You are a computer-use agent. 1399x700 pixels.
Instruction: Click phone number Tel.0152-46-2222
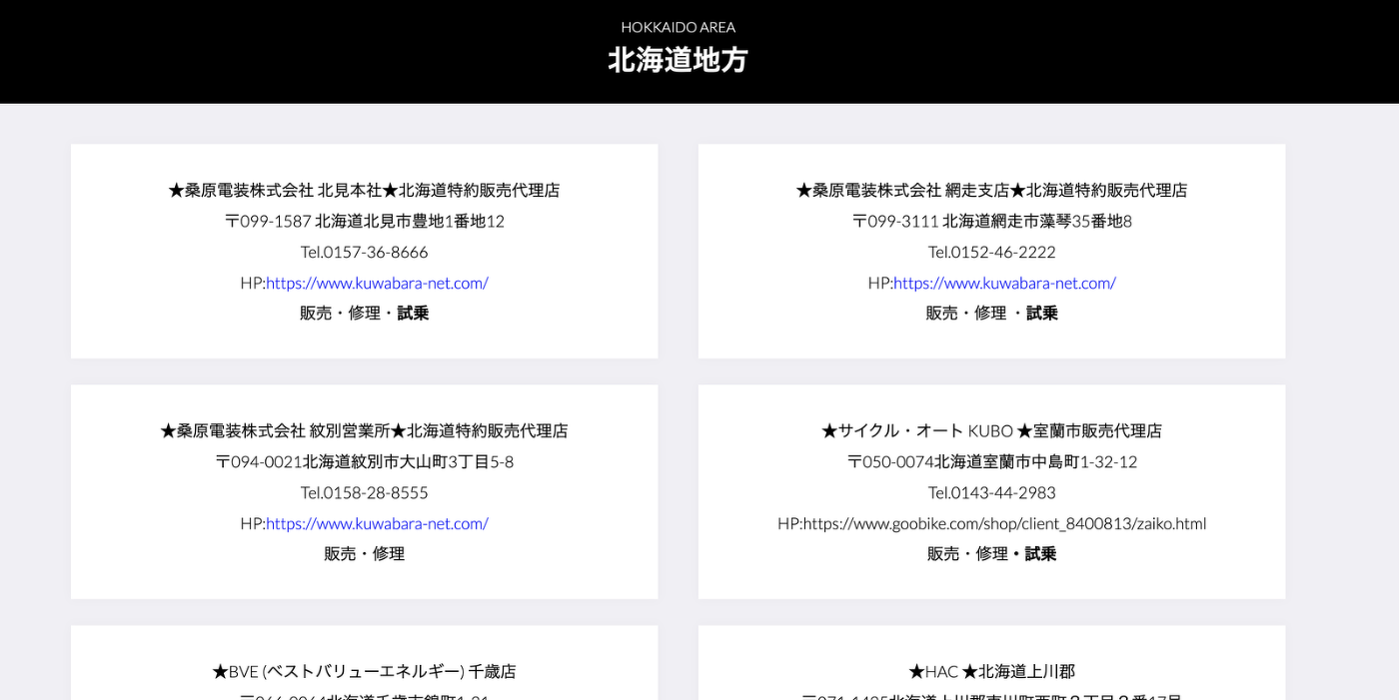tap(991, 252)
